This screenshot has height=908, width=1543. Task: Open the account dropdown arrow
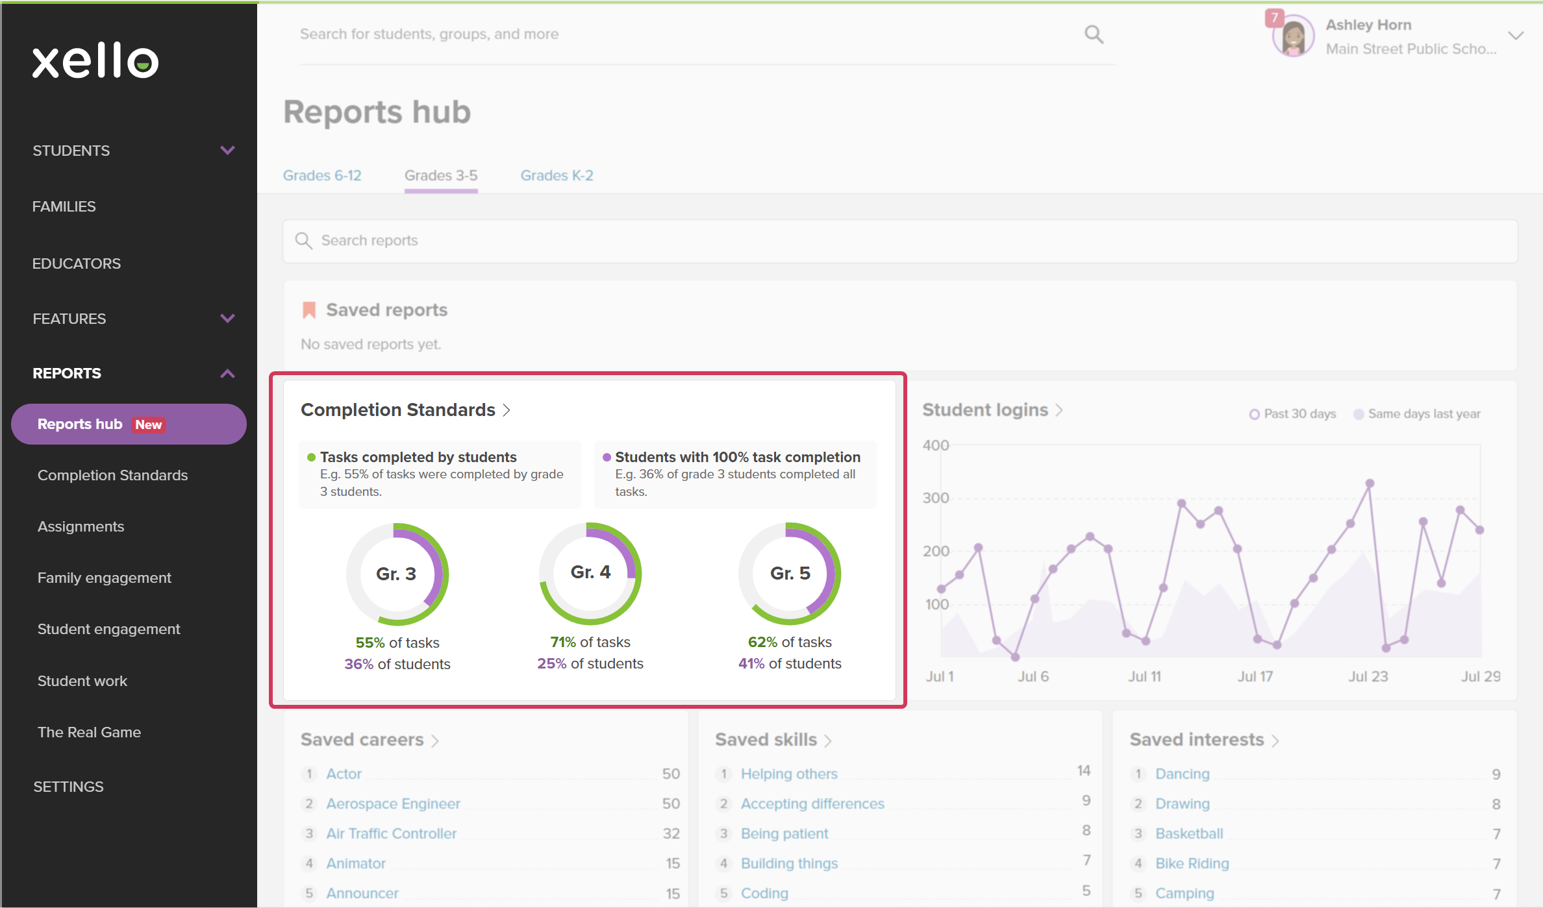click(x=1516, y=36)
